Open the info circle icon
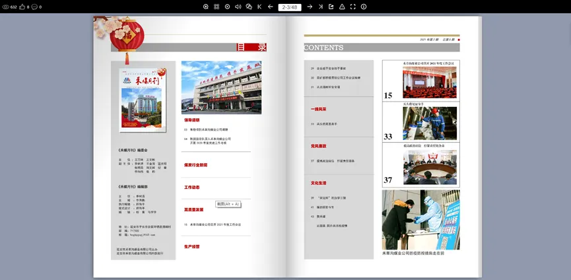This screenshot has height=280, width=571. tap(364, 7)
